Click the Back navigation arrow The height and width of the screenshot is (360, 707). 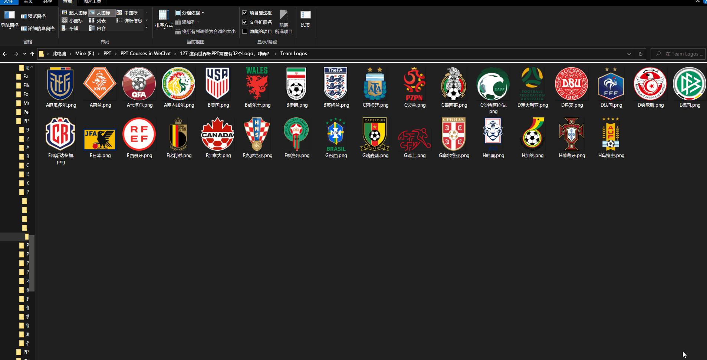(5, 54)
